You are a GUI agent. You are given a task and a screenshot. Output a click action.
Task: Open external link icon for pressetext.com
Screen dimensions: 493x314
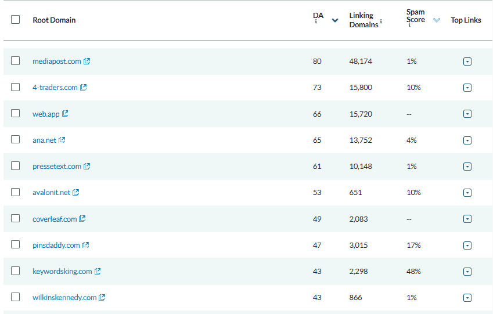tap(87, 166)
